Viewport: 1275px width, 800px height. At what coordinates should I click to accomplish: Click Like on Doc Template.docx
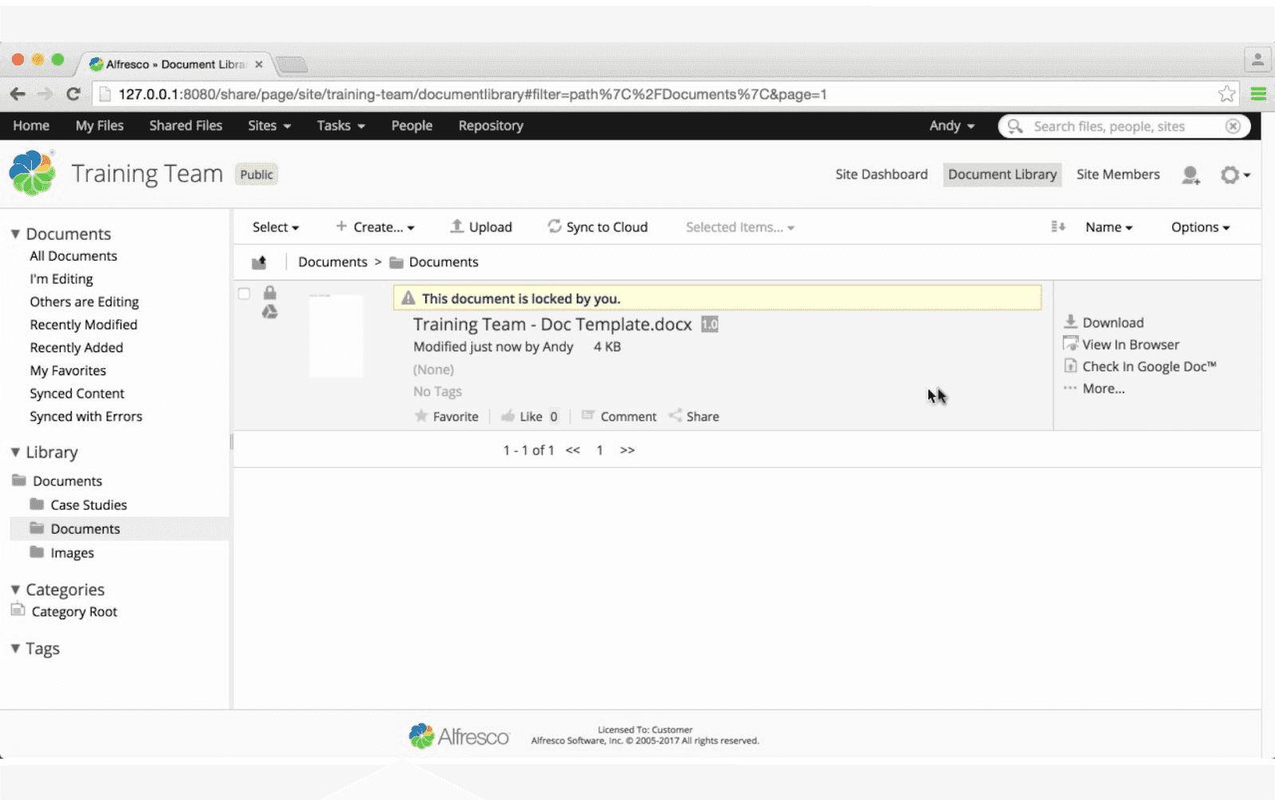pyautogui.click(x=527, y=416)
